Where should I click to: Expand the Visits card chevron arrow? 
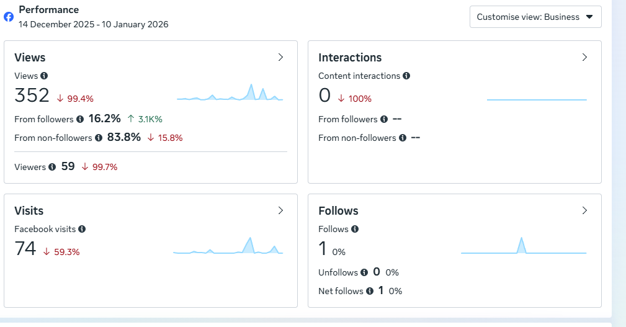pos(280,210)
